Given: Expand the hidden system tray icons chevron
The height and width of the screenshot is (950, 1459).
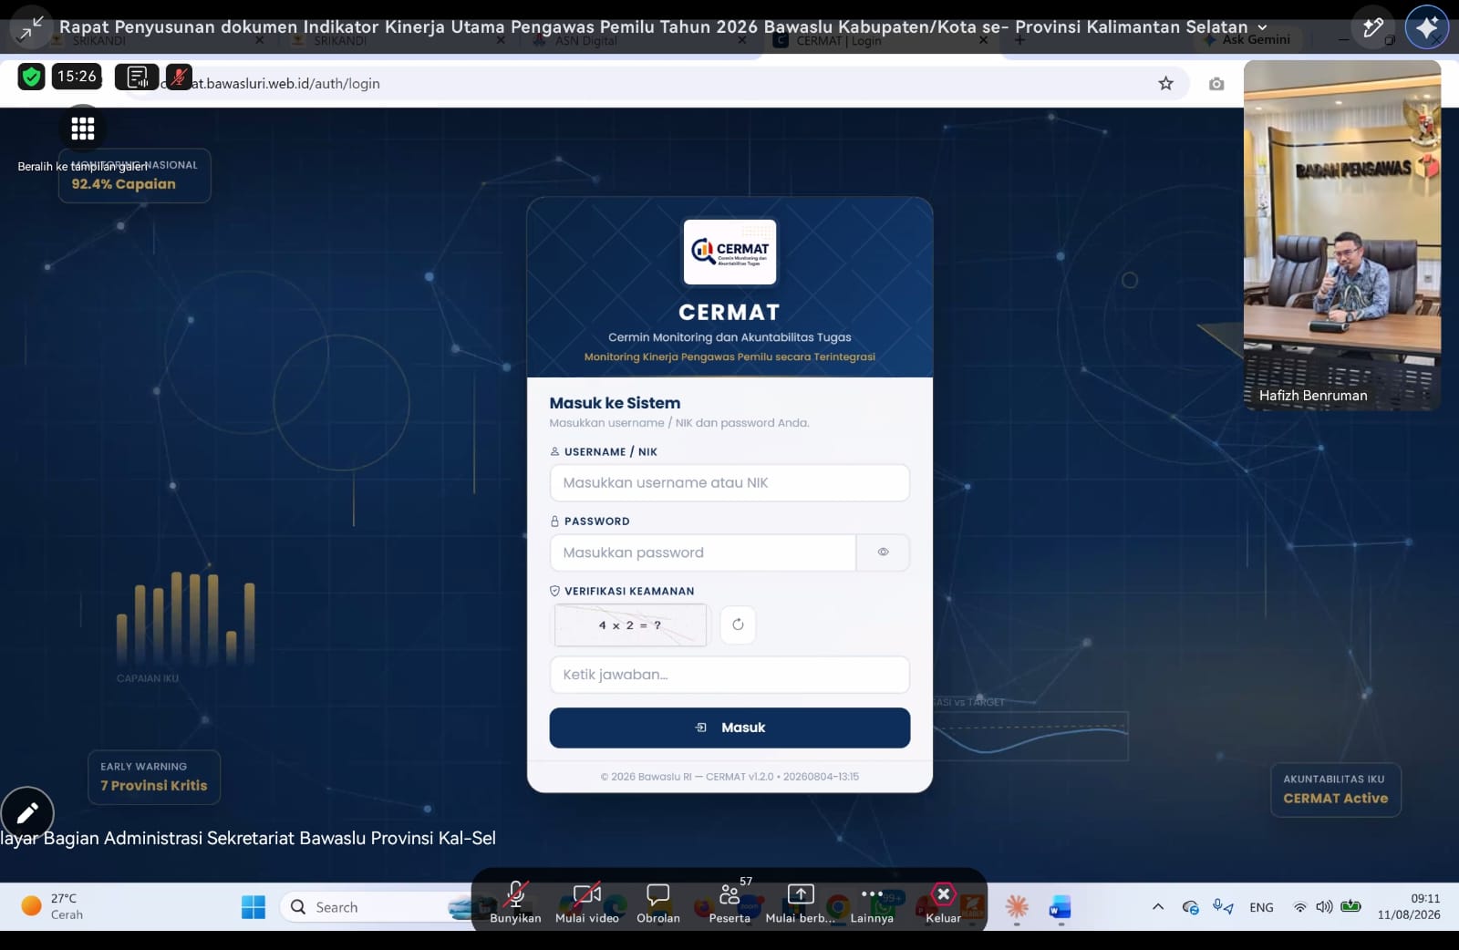Looking at the screenshot, I should pos(1158,907).
